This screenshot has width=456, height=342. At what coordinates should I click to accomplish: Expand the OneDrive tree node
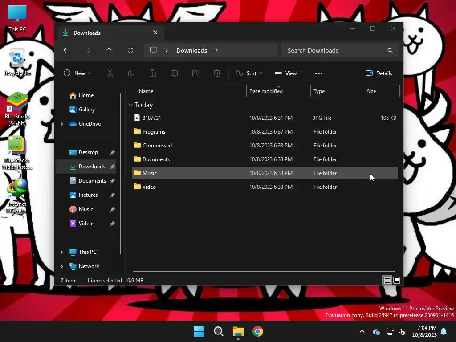pos(61,124)
